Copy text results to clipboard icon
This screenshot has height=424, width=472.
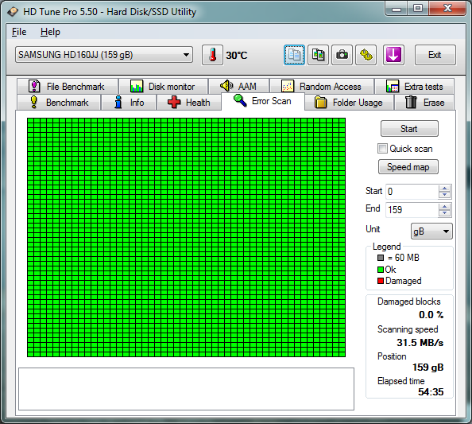pyautogui.click(x=294, y=55)
